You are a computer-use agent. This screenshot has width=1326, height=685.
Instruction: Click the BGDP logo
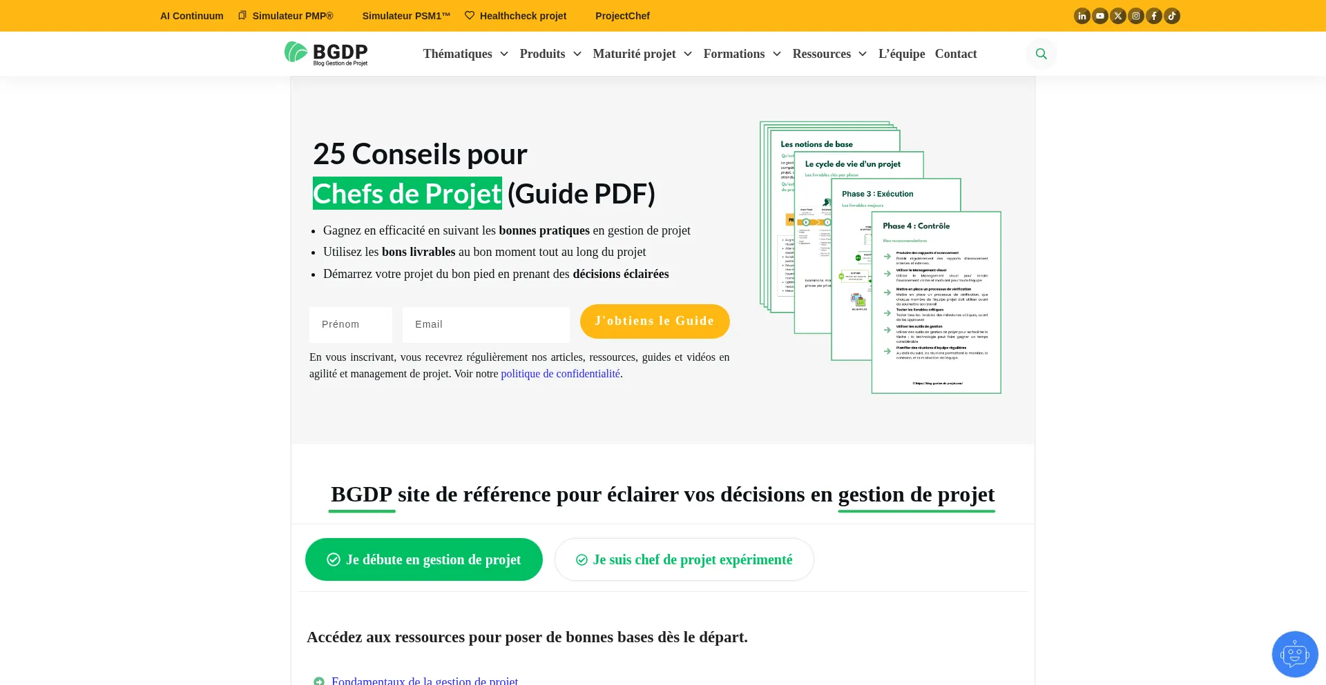(x=326, y=53)
